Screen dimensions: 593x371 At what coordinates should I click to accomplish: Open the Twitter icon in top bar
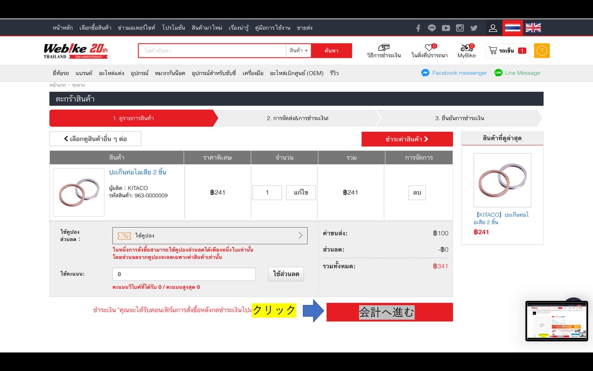(x=474, y=28)
